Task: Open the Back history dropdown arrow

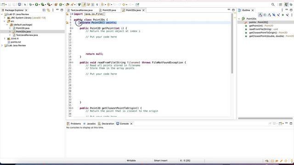Action: click(x=127, y=5)
